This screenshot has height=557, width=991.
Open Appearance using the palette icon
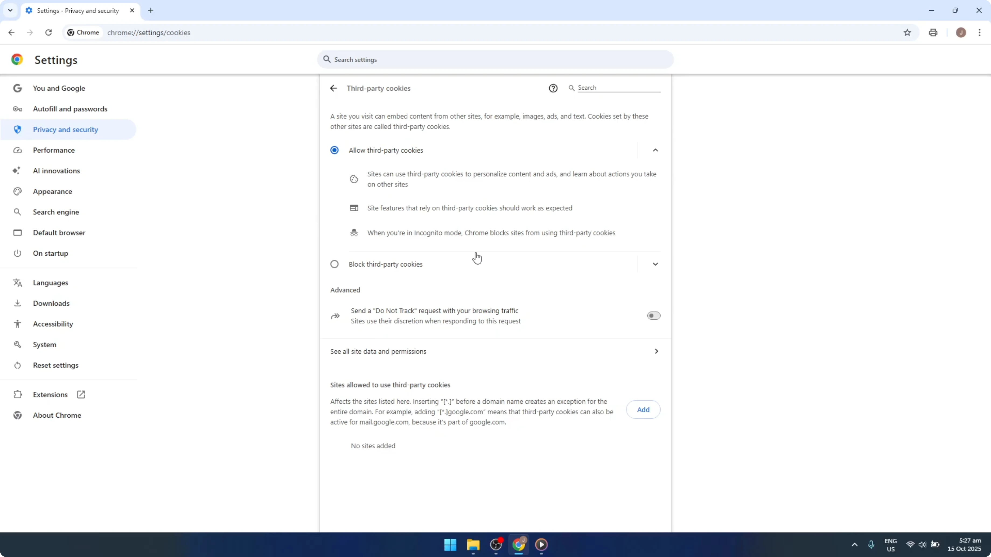coord(17,191)
